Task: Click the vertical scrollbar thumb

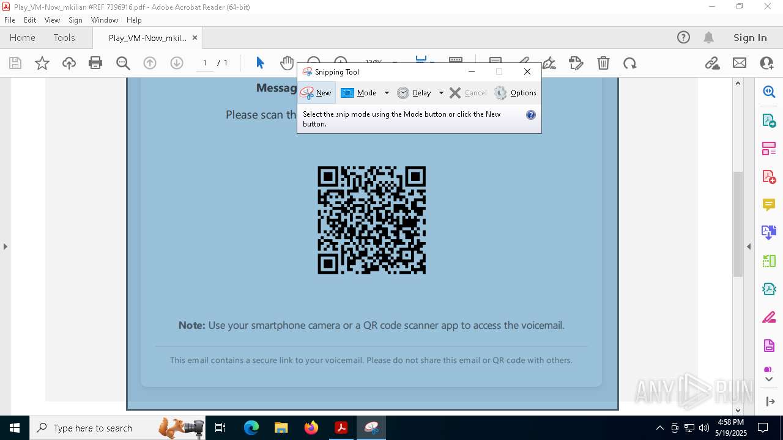Action: pos(738,224)
